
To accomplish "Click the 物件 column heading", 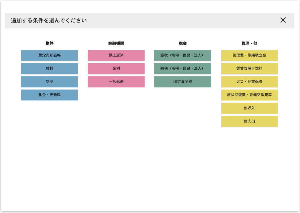I will coord(50,43).
